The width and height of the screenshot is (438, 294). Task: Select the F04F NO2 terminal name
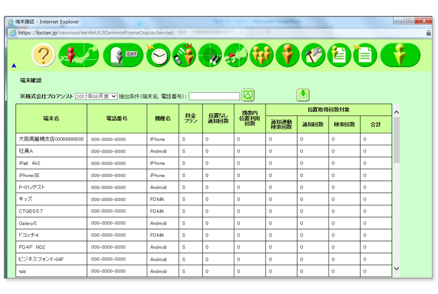point(32,247)
